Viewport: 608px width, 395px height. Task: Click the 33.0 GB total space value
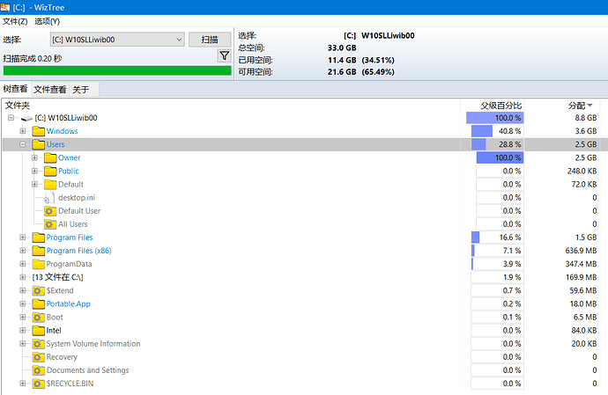(342, 48)
